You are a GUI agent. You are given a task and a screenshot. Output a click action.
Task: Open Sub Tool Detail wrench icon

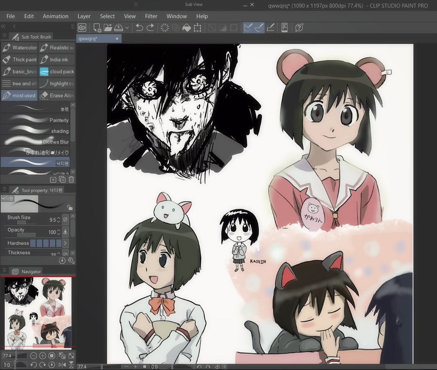coord(71,260)
